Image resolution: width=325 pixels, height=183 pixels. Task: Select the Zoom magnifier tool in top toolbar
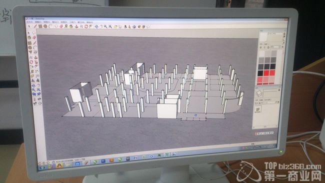(105, 26)
